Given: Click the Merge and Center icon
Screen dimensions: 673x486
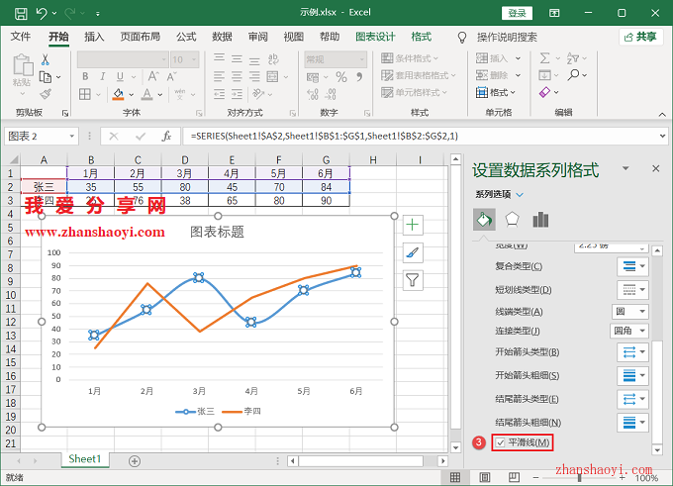Looking at the screenshot, I should click(272, 77).
